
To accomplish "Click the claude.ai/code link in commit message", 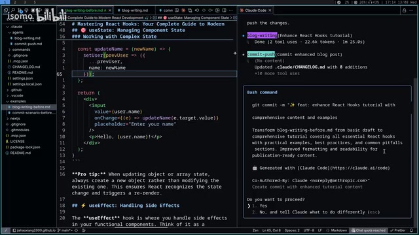I will (x=360, y=168).
